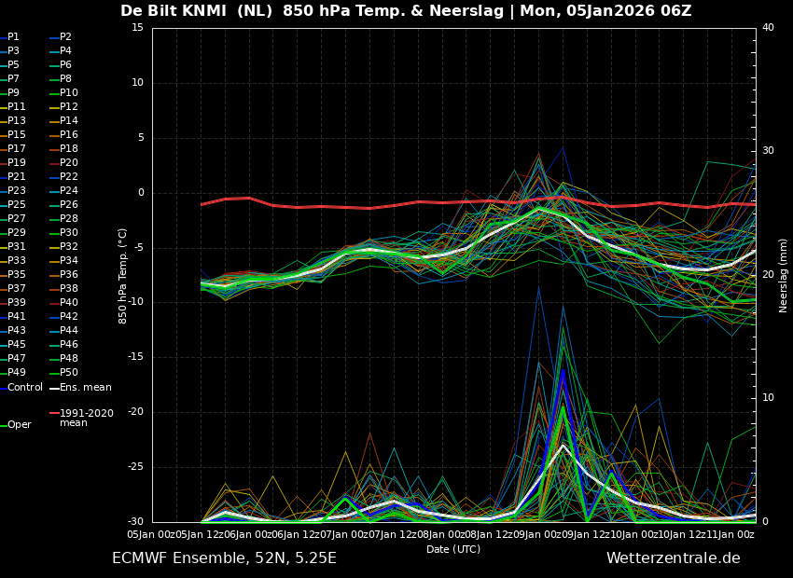Click the -15 temperature axis value
Image resolution: width=793 pixels, height=578 pixels.
click(x=135, y=357)
